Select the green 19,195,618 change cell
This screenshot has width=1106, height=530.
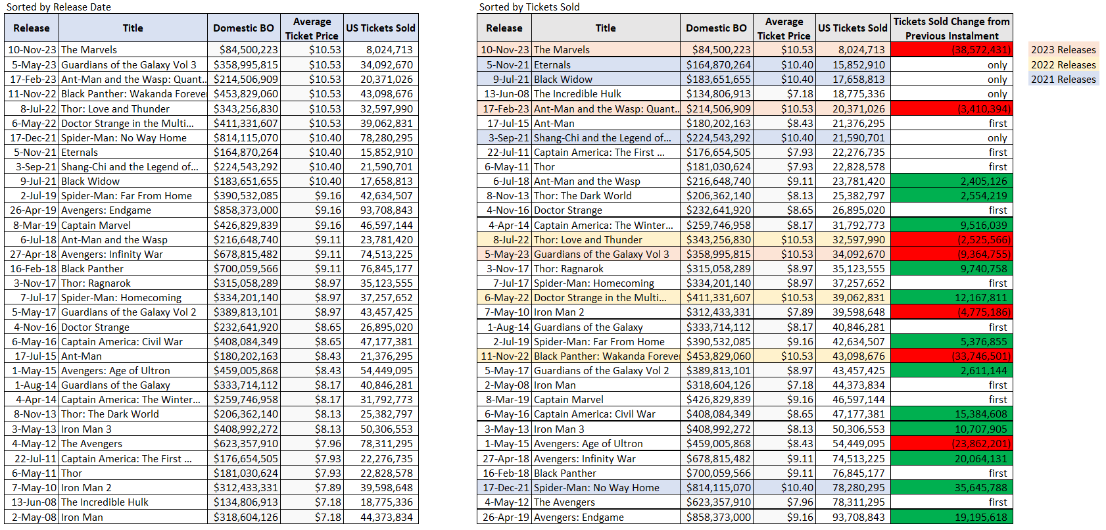[951, 518]
